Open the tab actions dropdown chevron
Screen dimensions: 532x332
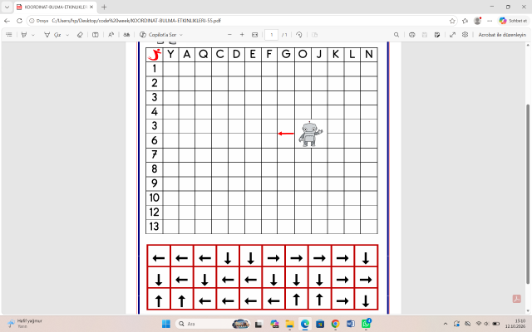tap(7, 7)
